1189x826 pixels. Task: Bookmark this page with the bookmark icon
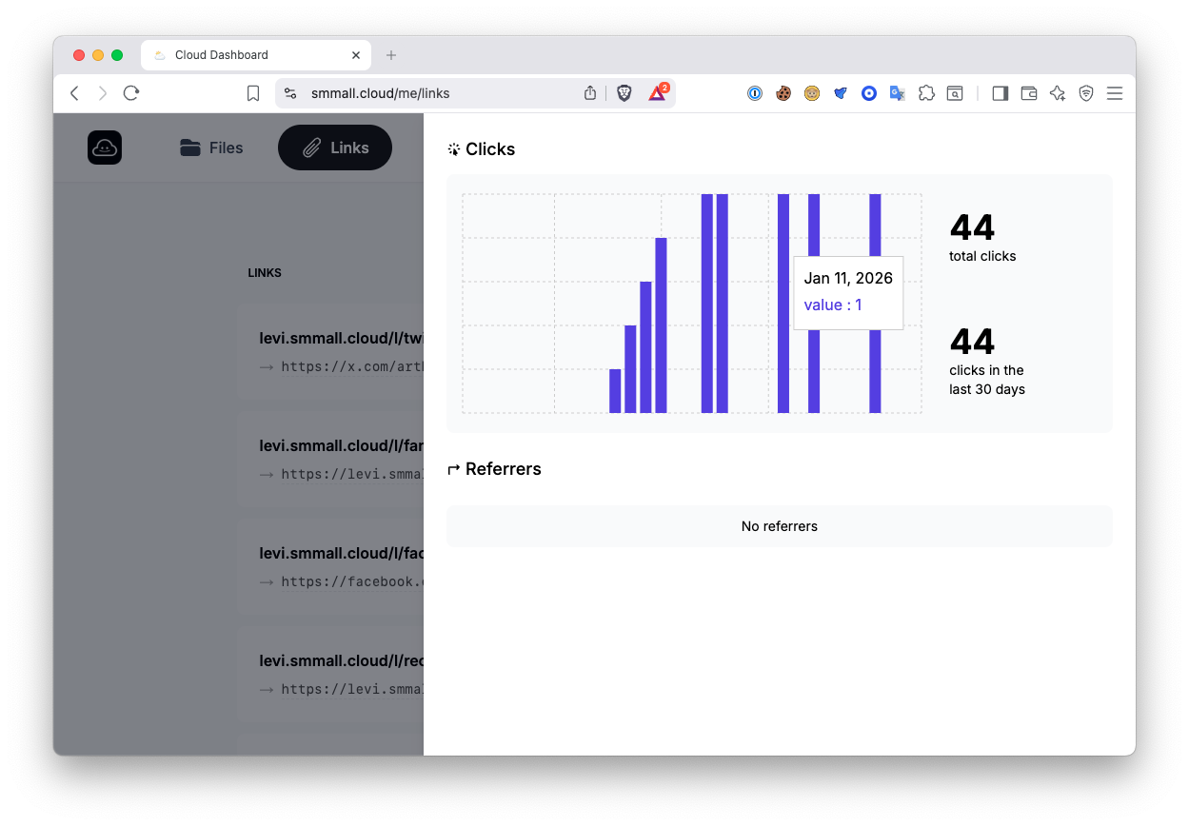(253, 93)
